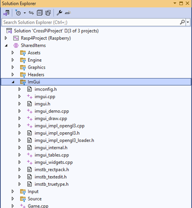Select the imstb_truetype.h header icon

point(29,184)
